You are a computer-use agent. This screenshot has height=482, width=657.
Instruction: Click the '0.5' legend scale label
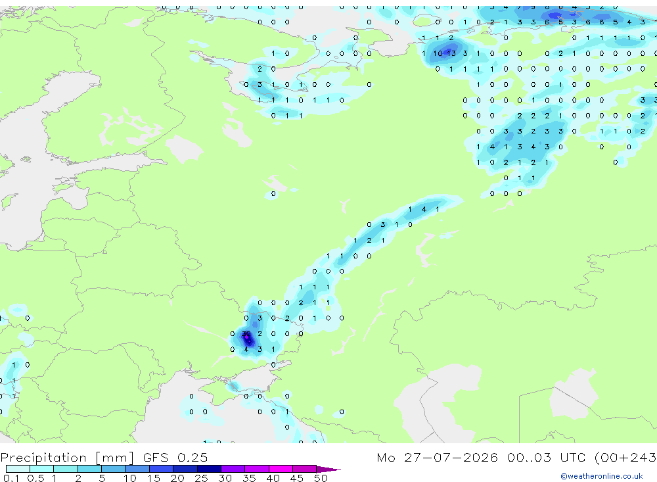[x=35, y=478]
